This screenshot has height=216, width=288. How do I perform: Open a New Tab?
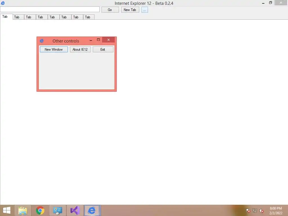pos(130,10)
